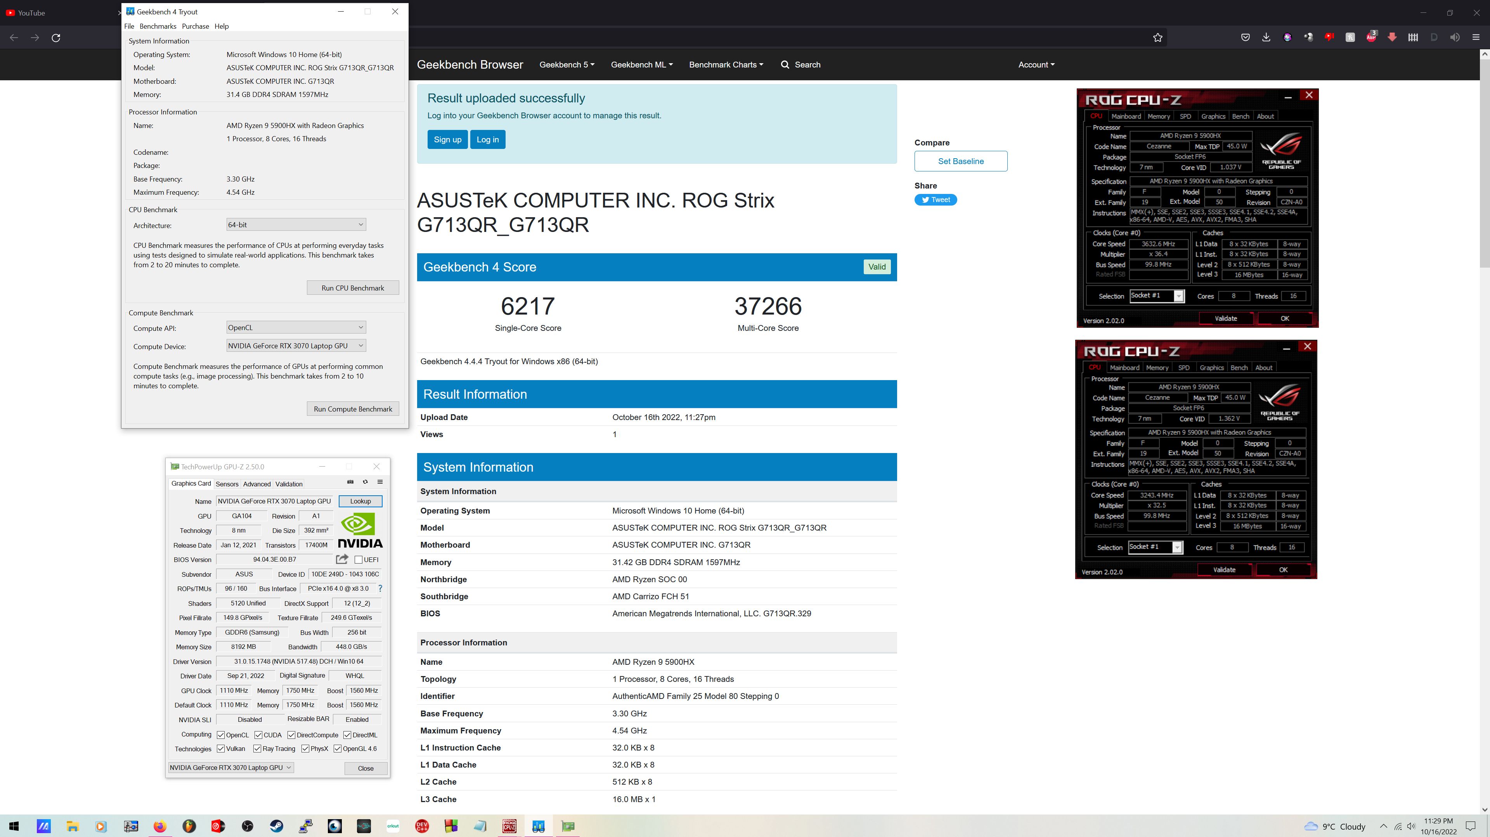Image resolution: width=1490 pixels, height=837 pixels.
Task: Open OBS Studio from the taskbar
Action: pyautogui.click(x=248, y=826)
